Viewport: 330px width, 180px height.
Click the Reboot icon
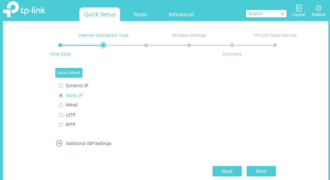click(319, 8)
